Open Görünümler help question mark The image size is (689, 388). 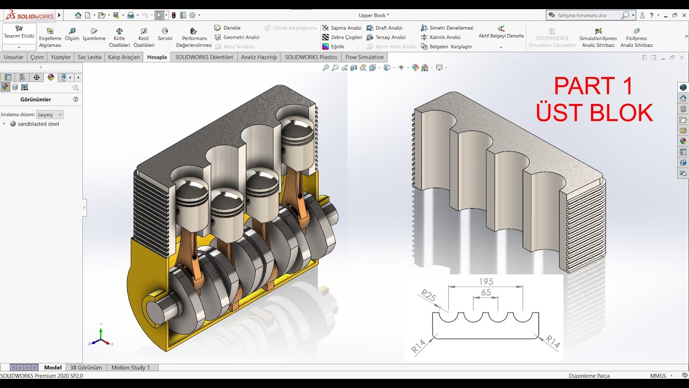pyautogui.click(x=75, y=99)
